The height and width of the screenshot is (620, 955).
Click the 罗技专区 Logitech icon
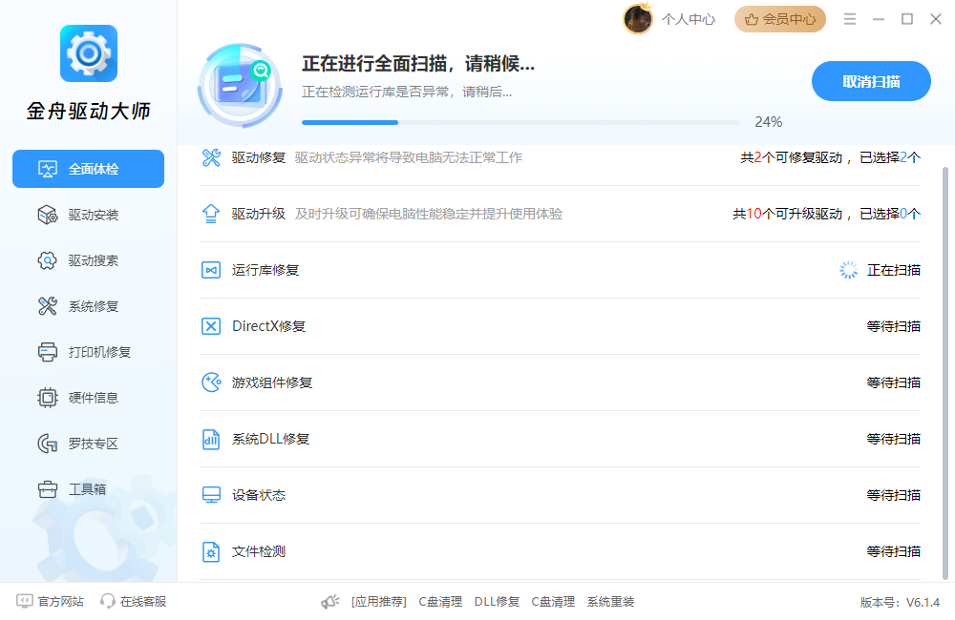[x=48, y=444]
